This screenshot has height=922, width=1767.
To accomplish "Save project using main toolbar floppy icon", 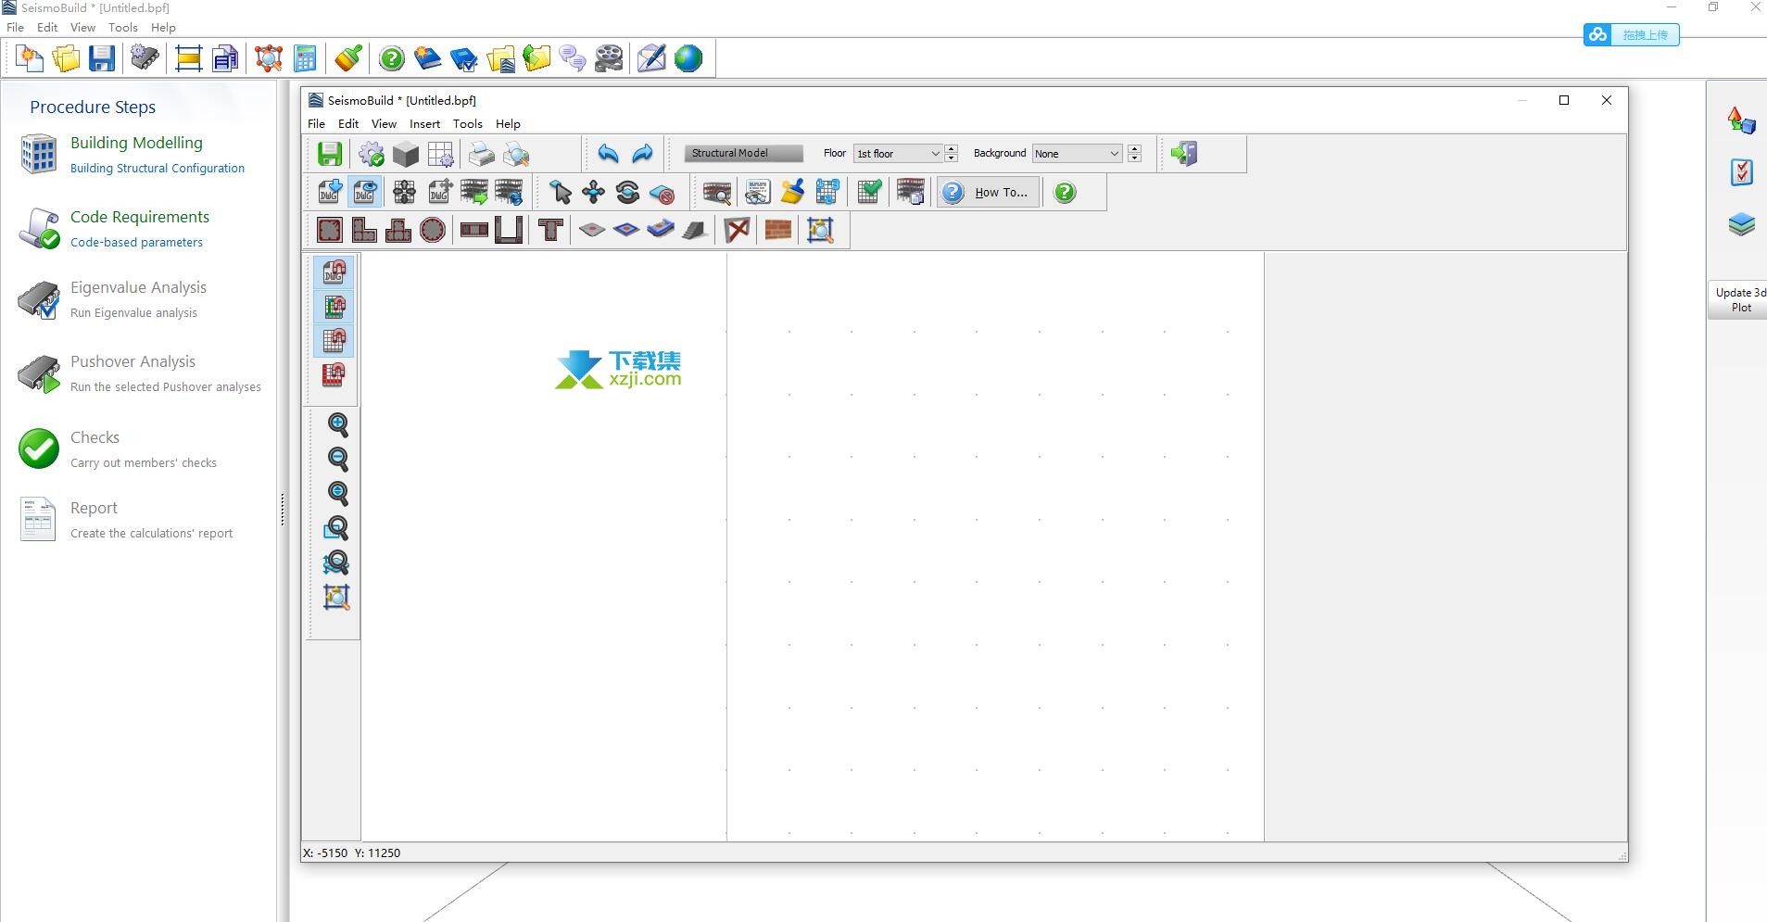I will click(x=102, y=58).
